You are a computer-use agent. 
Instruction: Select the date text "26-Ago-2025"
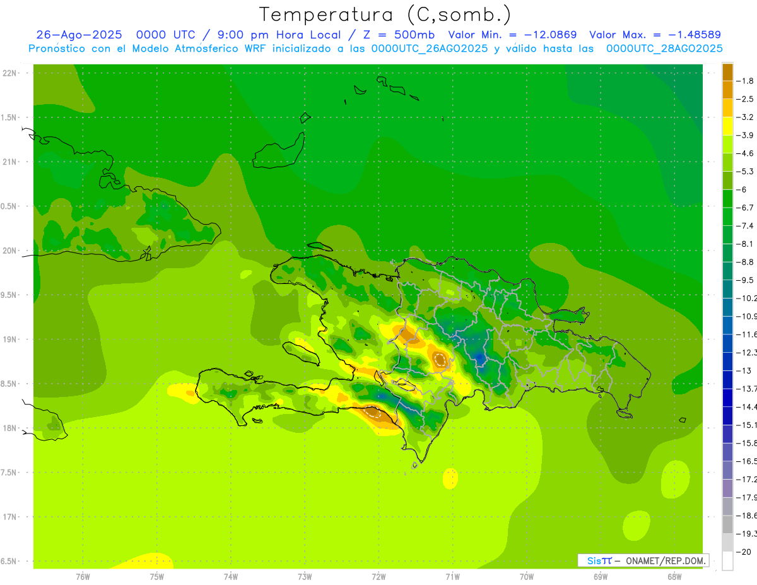coord(79,35)
